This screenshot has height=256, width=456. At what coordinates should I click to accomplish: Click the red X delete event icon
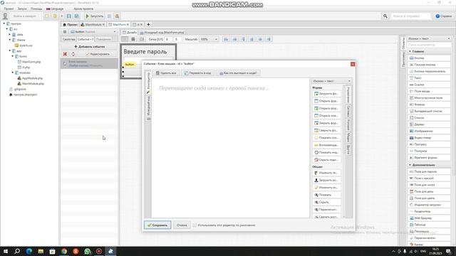tap(65, 54)
